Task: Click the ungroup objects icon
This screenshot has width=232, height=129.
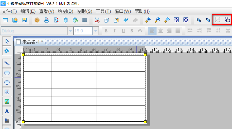Action: pos(227,20)
